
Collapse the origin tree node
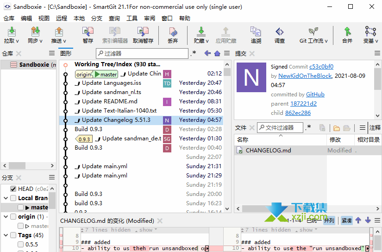point(6,217)
